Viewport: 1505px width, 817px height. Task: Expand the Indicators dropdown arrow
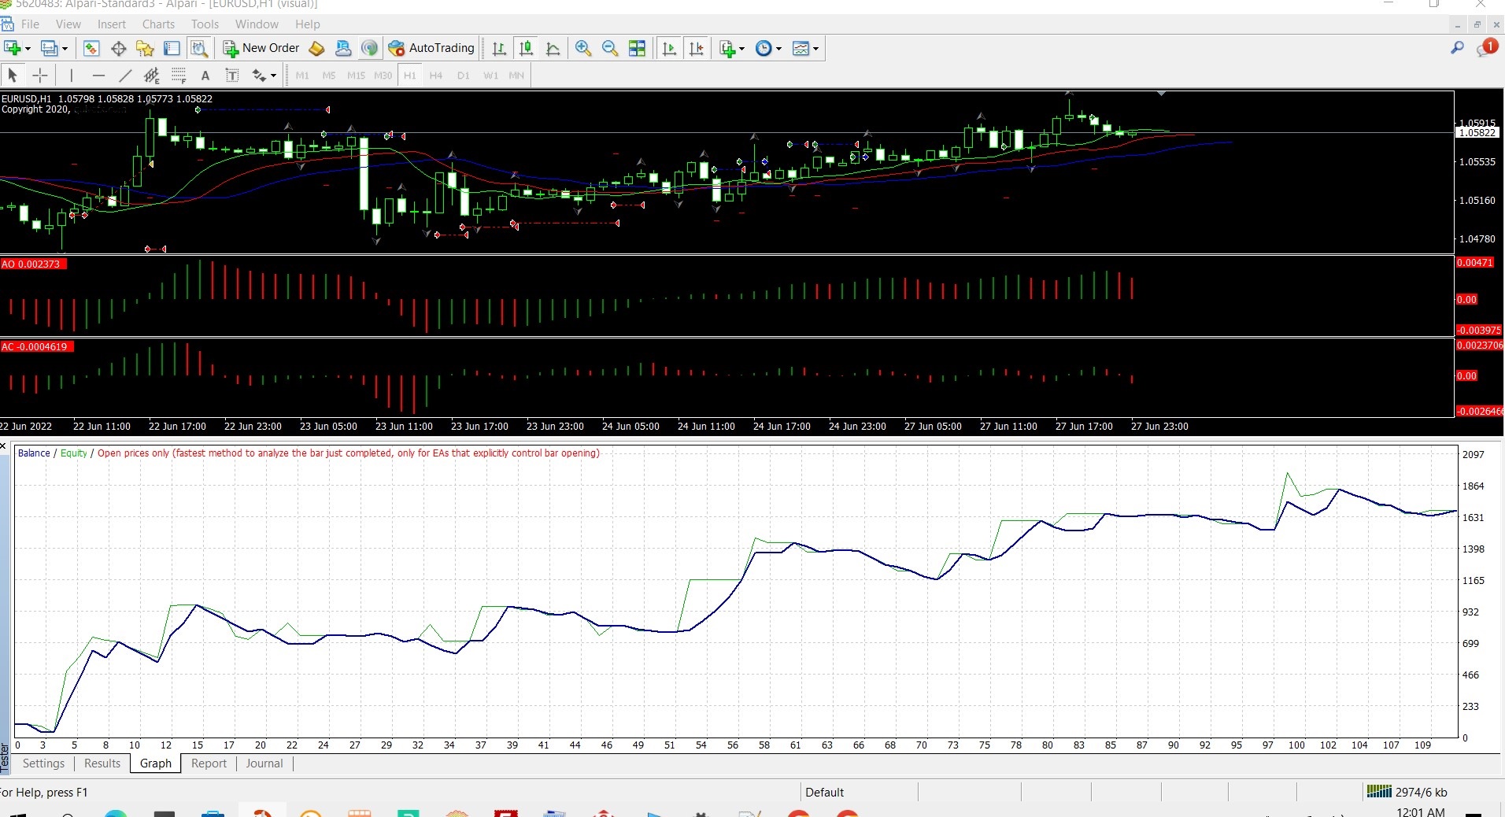[741, 49]
